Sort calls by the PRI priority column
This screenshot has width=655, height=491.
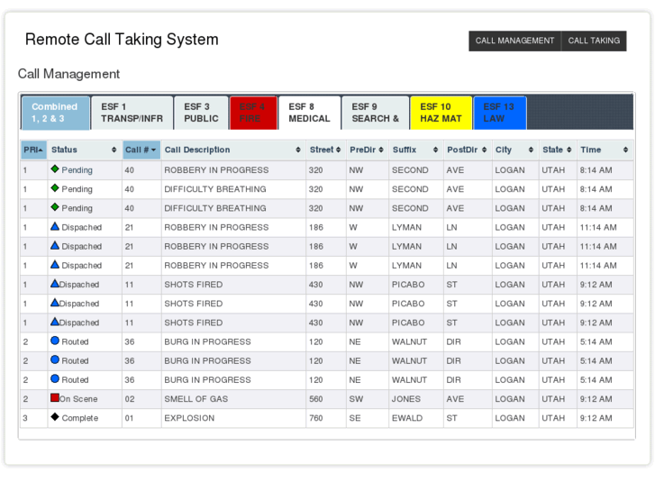click(33, 150)
